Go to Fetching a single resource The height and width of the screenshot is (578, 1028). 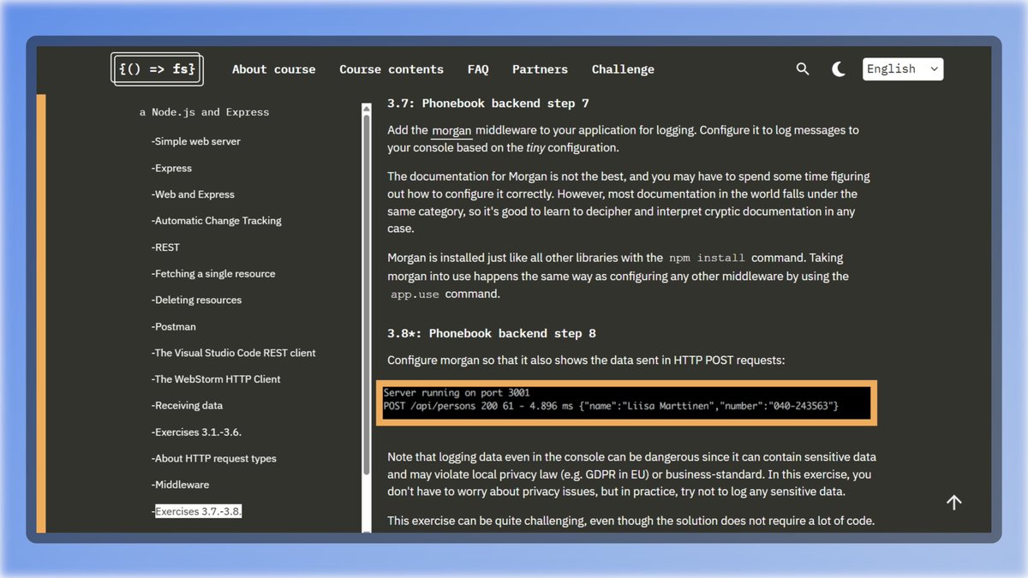pos(213,274)
